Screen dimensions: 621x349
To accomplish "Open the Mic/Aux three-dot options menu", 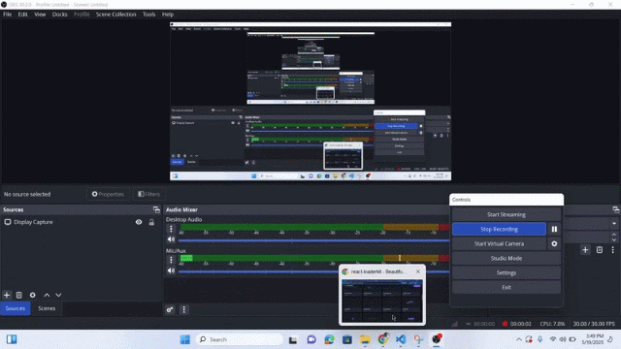I will click(x=171, y=260).
